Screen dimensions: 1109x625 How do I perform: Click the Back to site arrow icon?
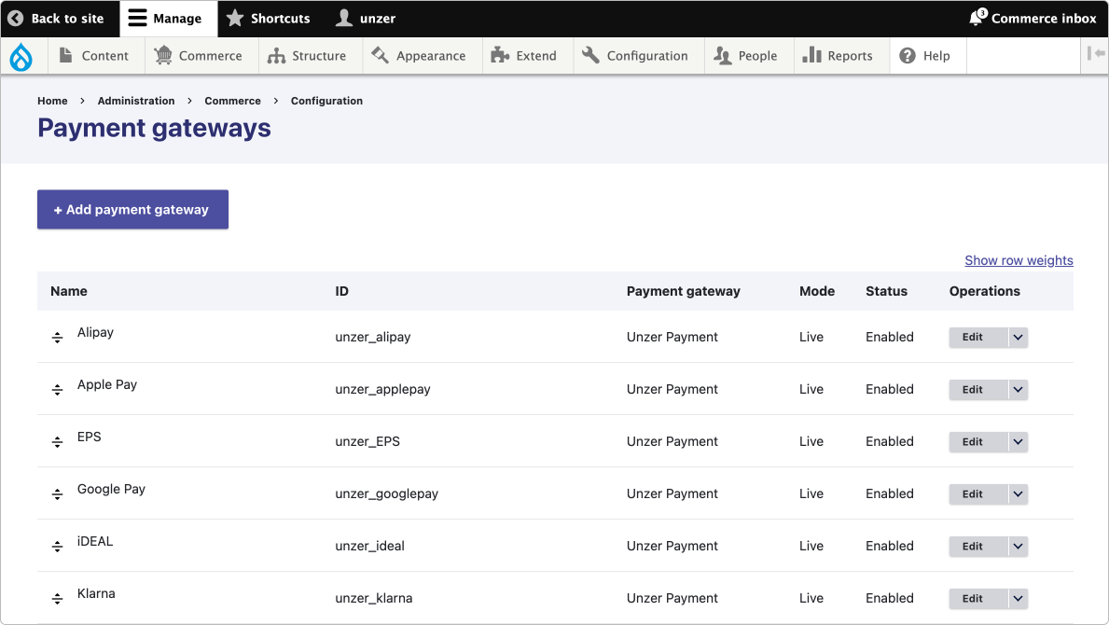click(16, 19)
